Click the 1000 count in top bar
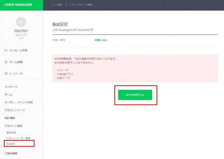The image size is (224, 159). click(x=59, y=5)
